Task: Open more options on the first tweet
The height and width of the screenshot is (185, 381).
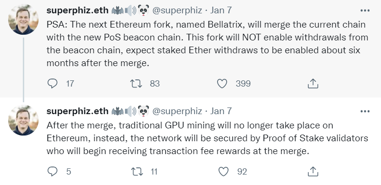Action: click(x=365, y=10)
